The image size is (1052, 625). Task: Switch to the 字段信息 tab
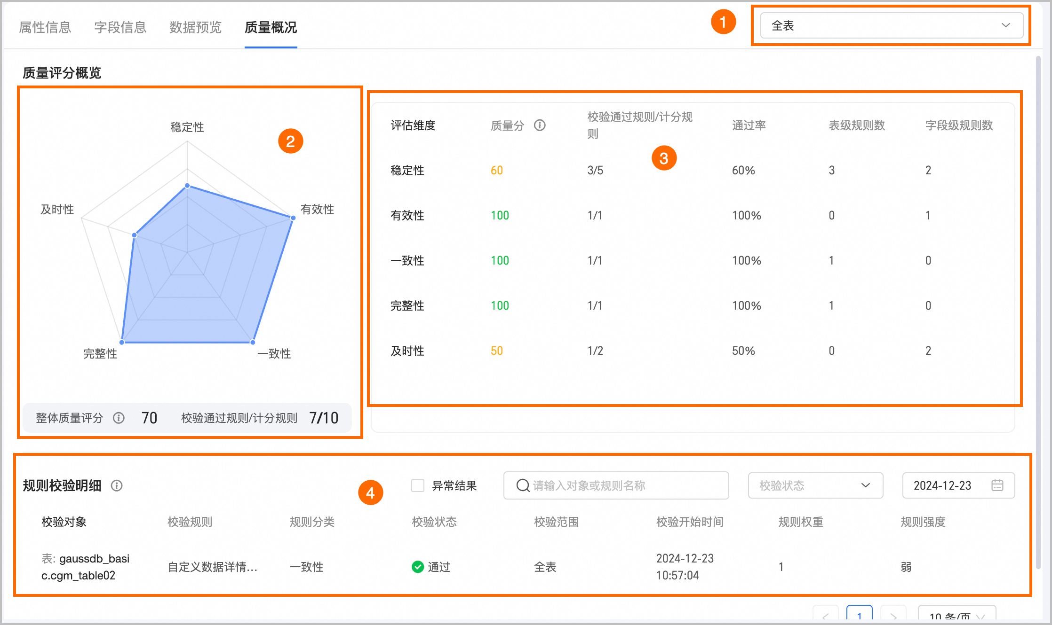pyautogui.click(x=120, y=27)
